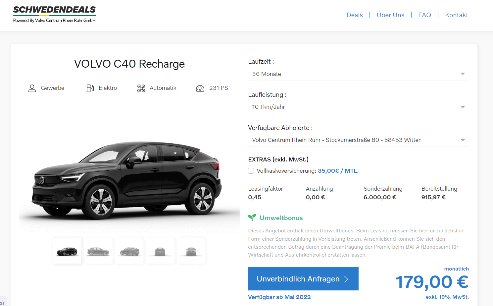Select the fifth car thumbnail, rear view
493x306 pixels.
click(x=191, y=251)
